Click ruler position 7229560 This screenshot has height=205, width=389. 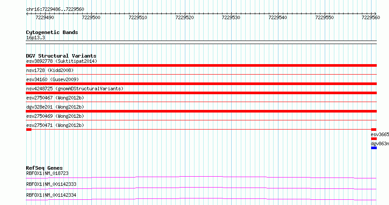pyautogui.click(x=371, y=17)
